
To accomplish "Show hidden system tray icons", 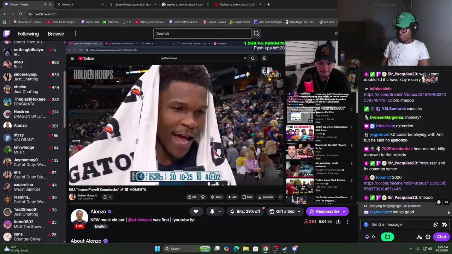I will [x=410, y=249].
